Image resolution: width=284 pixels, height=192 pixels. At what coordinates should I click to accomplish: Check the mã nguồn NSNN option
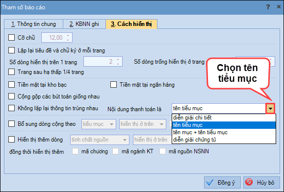tap(163, 151)
